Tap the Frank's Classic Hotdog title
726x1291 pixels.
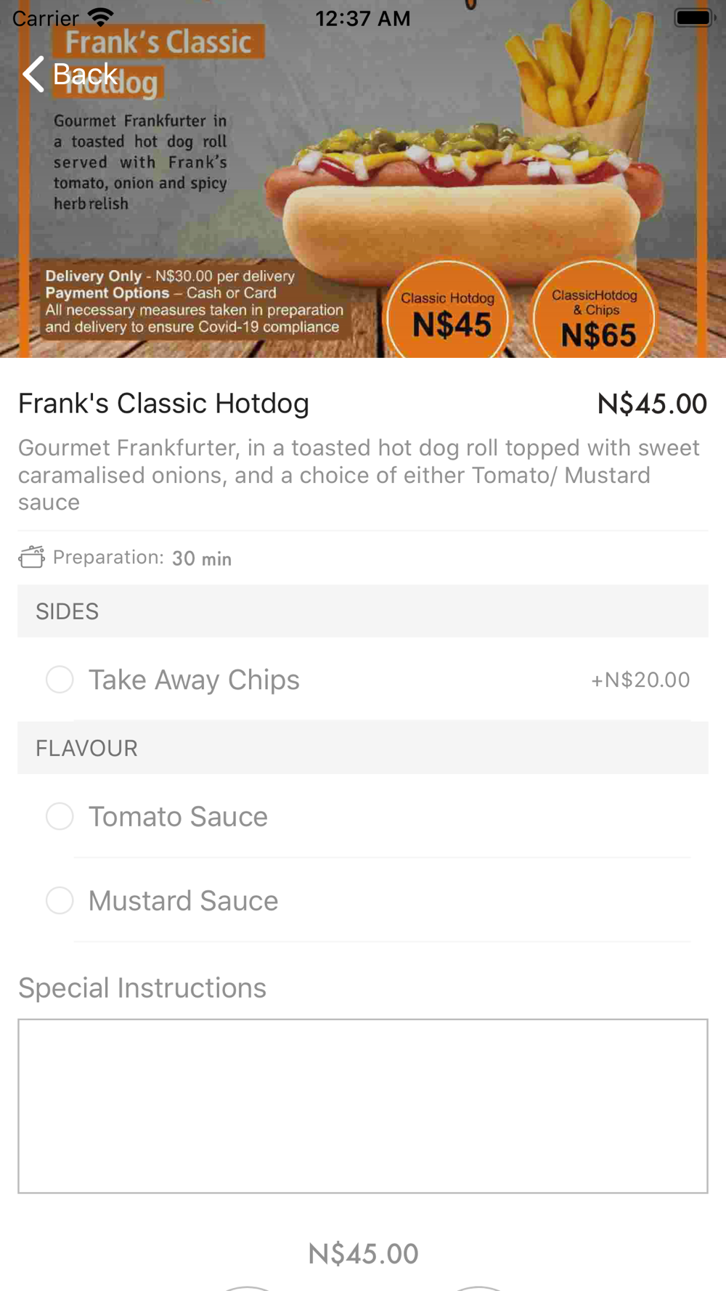pos(163,404)
